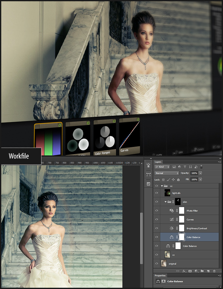Collapse the skin layer group
223x289 pixels.
(165, 202)
